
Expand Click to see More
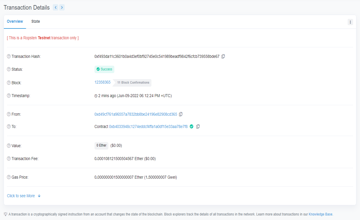tap(24, 196)
